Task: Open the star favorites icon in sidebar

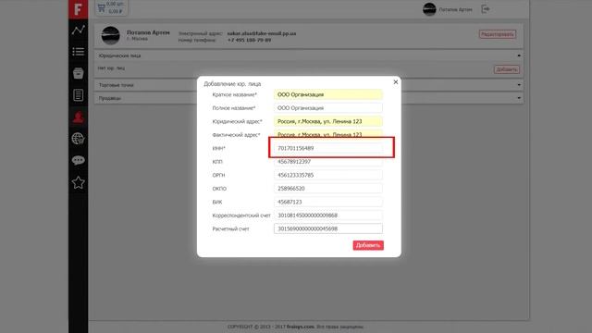Action: point(78,182)
